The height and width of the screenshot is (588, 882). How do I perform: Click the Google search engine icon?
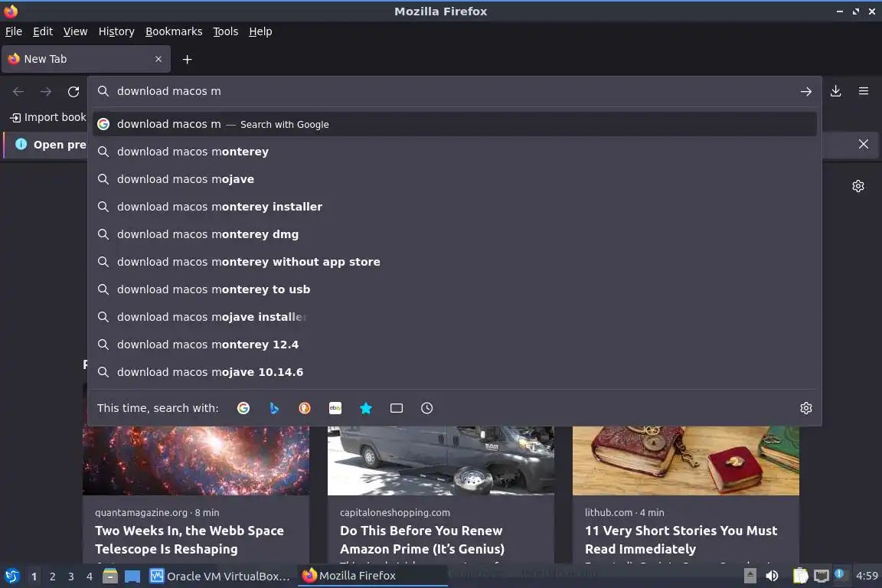(x=243, y=408)
